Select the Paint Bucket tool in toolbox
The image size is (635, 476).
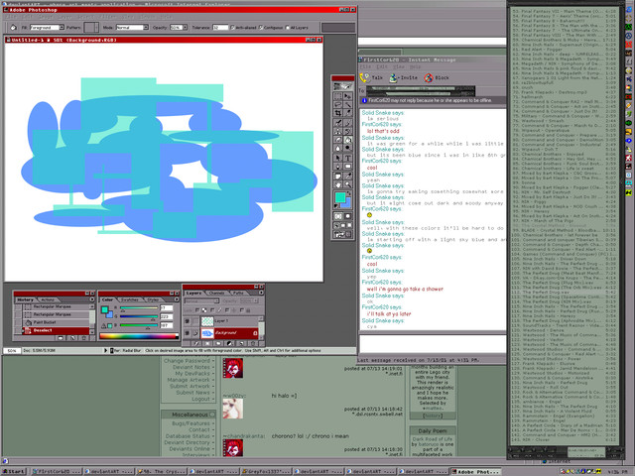pos(347,140)
